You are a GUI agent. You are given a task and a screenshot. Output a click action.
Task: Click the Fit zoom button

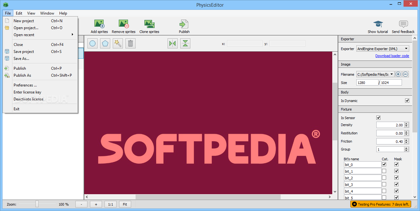pyautogui.click(x=125, y=204)
